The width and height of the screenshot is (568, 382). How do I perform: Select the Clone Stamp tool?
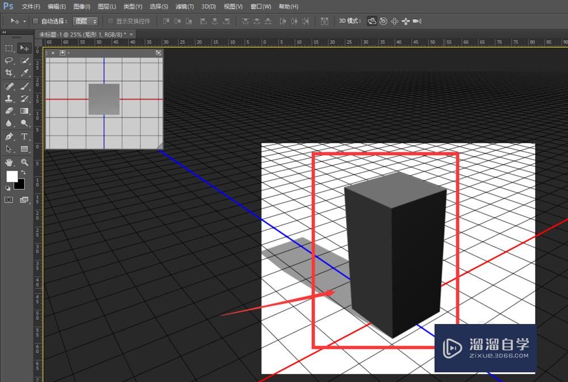click(9, 98)
